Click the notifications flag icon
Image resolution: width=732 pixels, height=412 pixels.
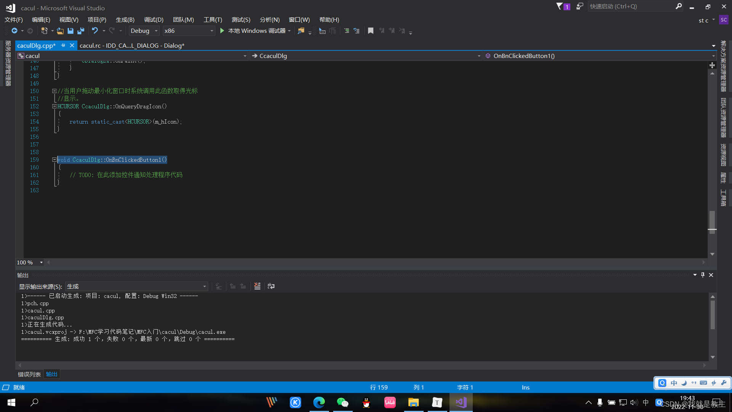pyautogui.click(x=560, y=6)
